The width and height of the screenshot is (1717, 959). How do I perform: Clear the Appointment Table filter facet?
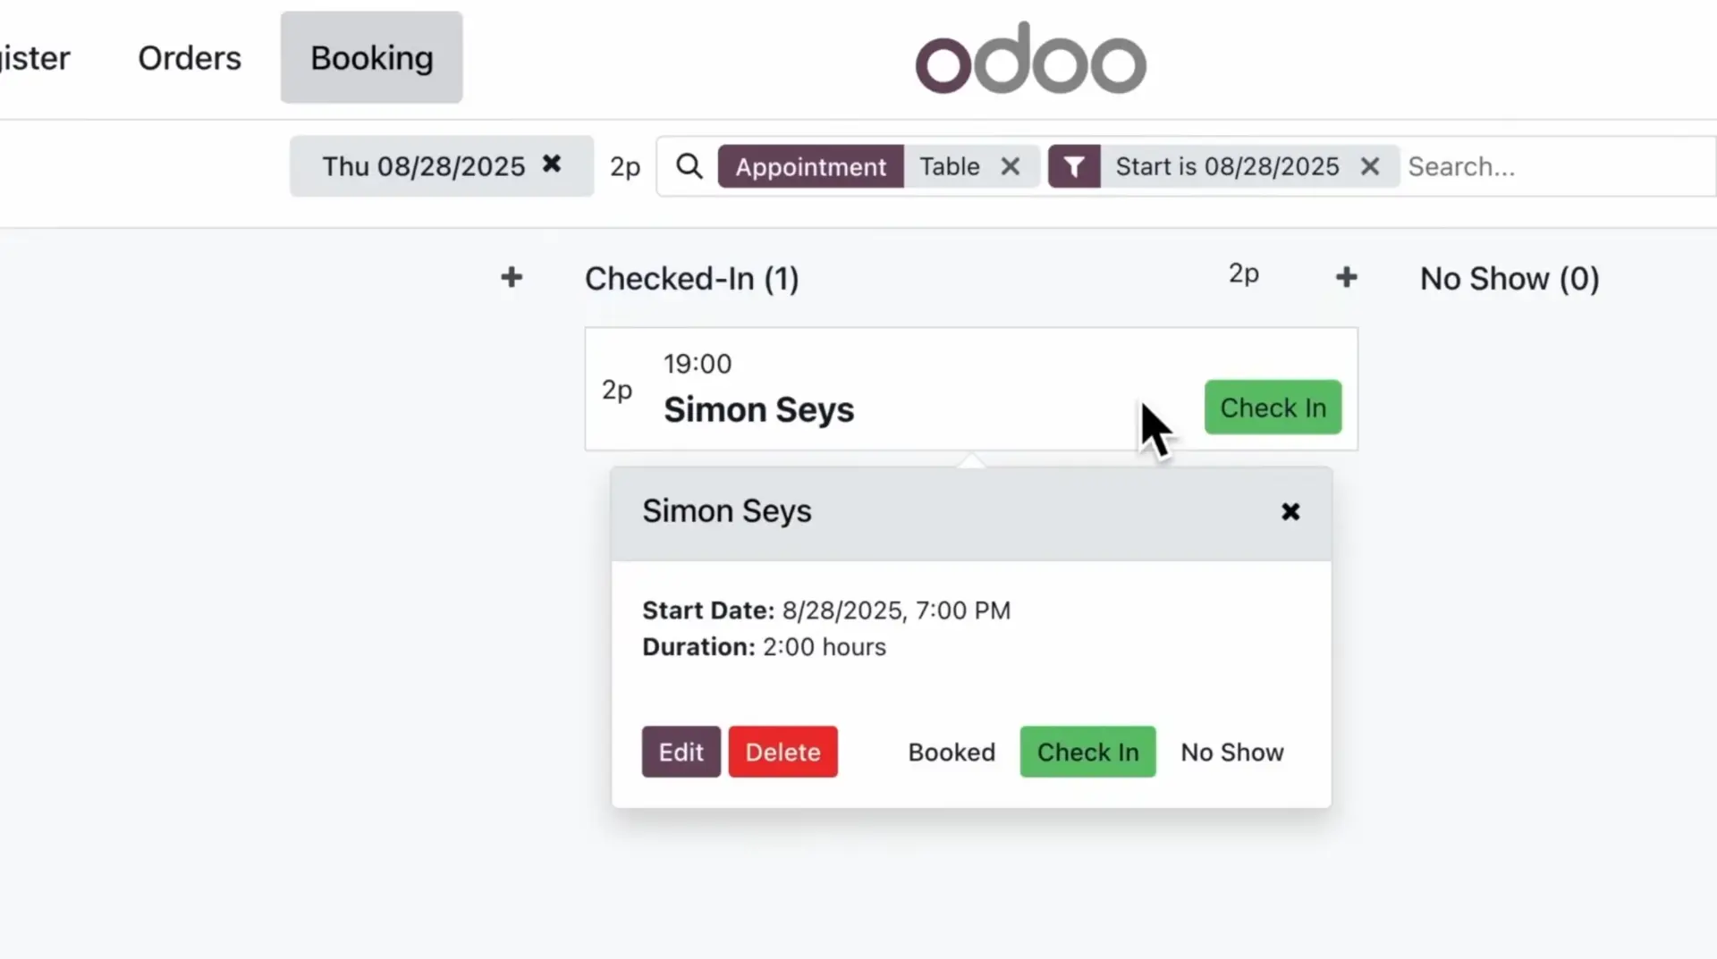coord(1011,166)
